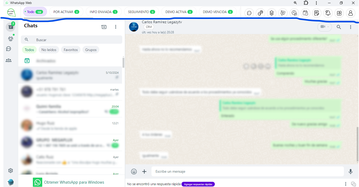Viewport: 359px width, 187px height.
Task: Open the notes pencil icon in toolbar
Action: coord(317,13)
